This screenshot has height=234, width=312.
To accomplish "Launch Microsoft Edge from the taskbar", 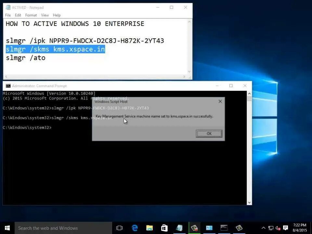I will point(135,228).
